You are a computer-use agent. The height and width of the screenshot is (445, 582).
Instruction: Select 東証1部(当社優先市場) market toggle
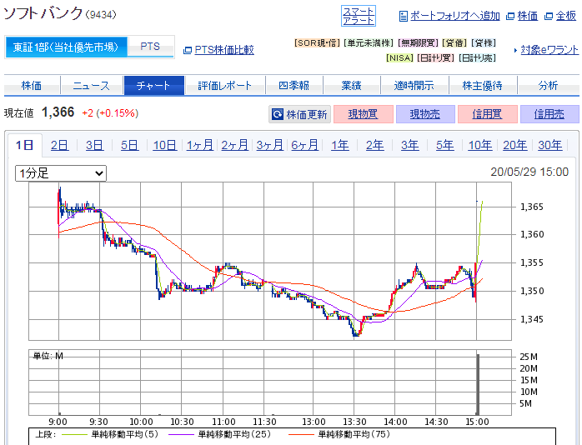[66, 47]
